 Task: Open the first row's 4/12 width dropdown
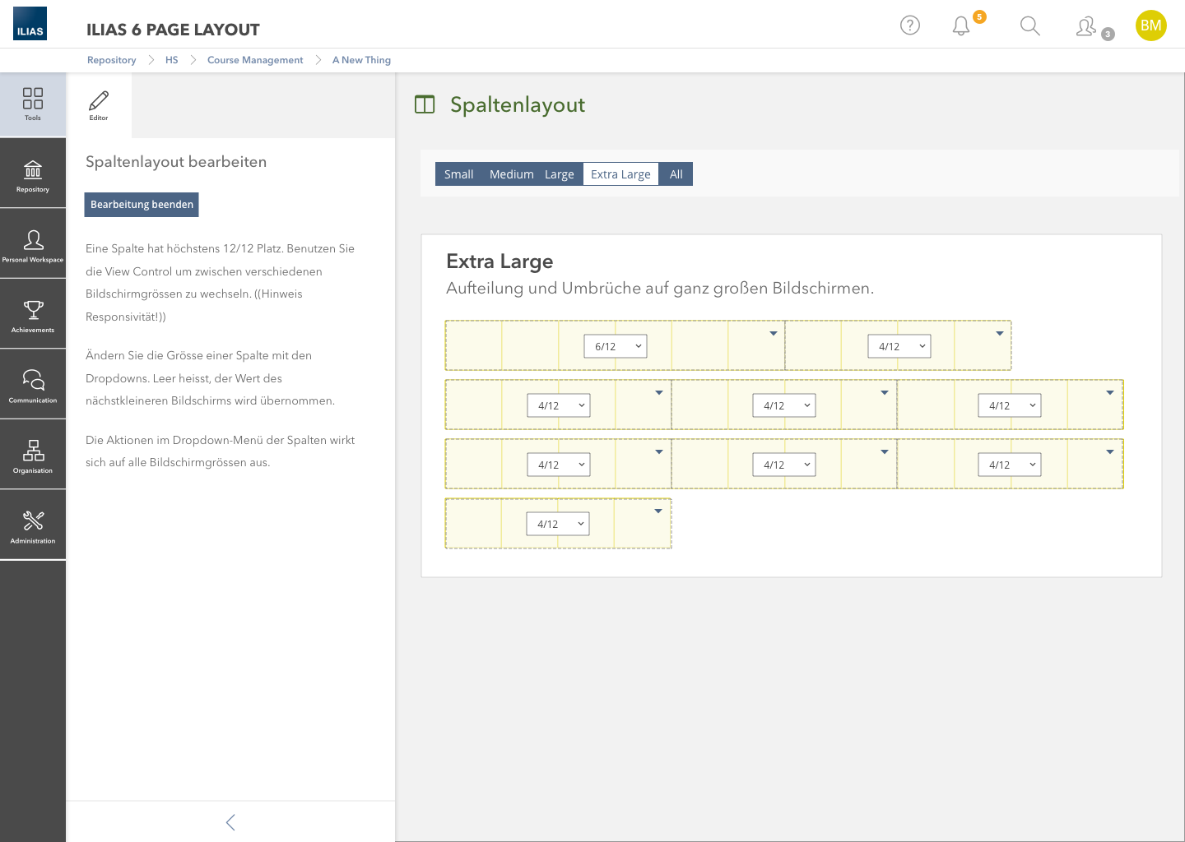tap(899, 346)
